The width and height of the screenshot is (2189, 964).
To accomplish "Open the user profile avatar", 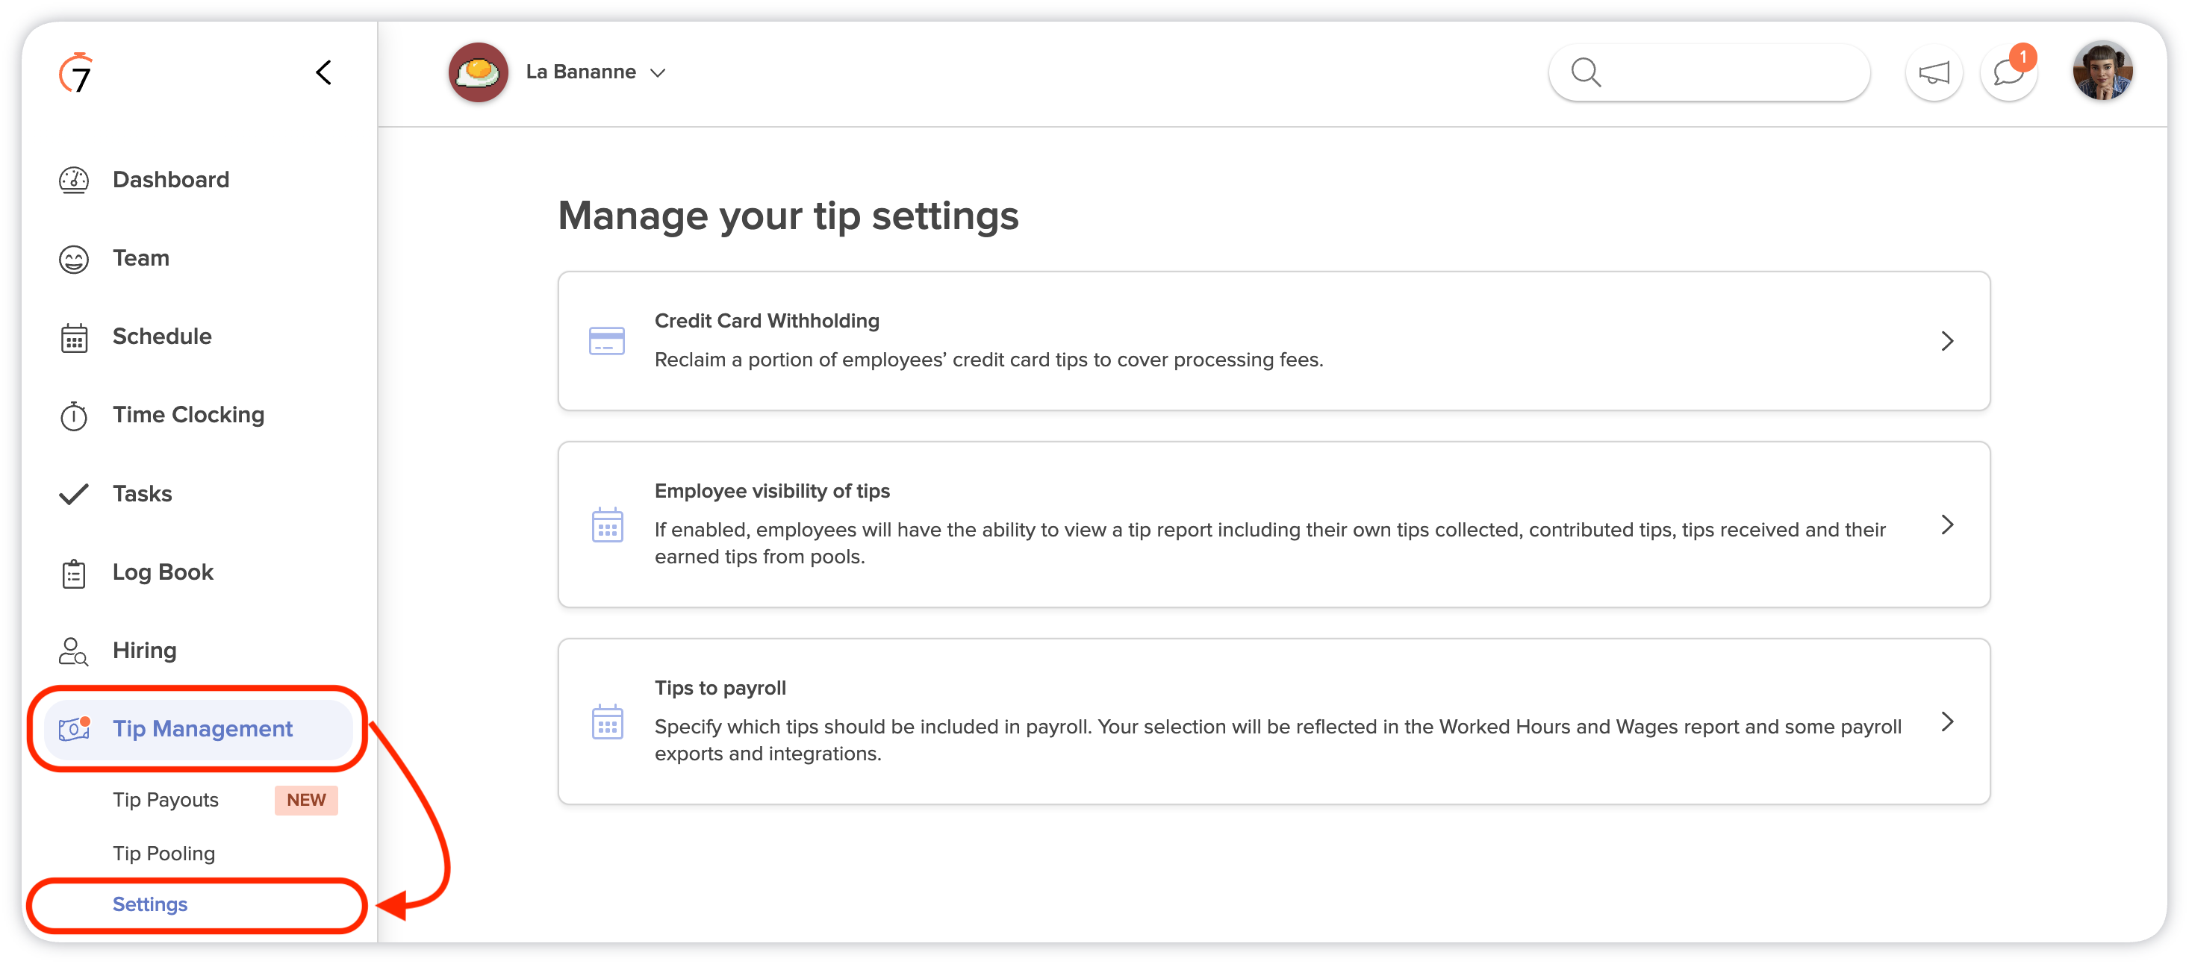I will [x=2102, y=72].
